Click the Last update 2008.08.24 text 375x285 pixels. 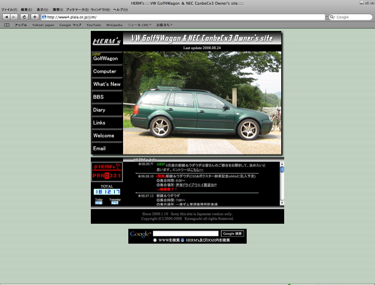(x=202, y=48)
